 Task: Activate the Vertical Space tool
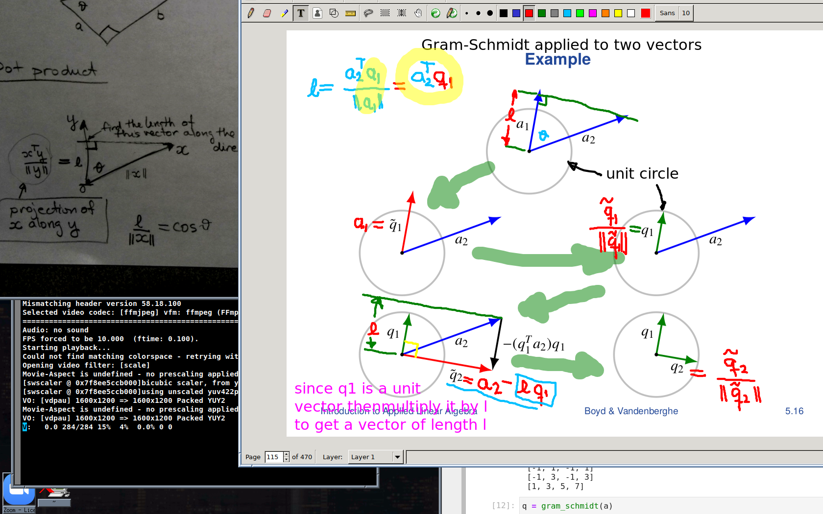point(402,13)
